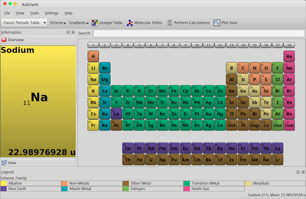Open the Overview tab in Information panel

point(38,40)
